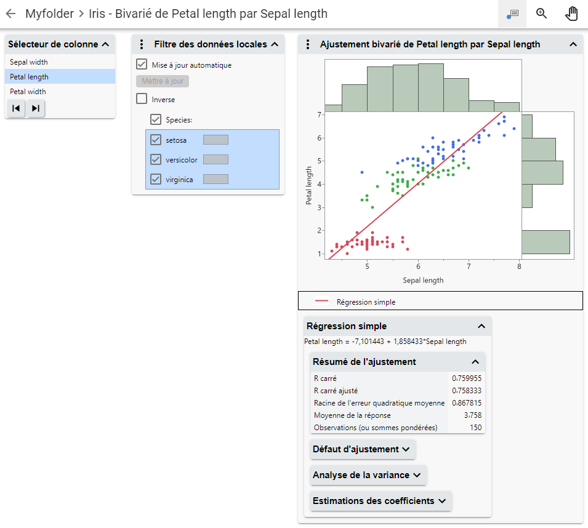Select the data tooltip tool icon
This screenshot has height=528, width=588.
512,14
